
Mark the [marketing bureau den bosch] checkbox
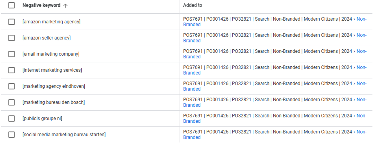[x=12, y=102]
